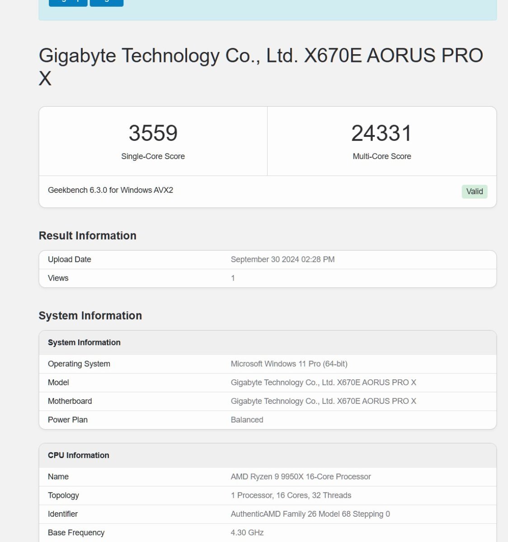Click the Model row label

click(58, 383)
